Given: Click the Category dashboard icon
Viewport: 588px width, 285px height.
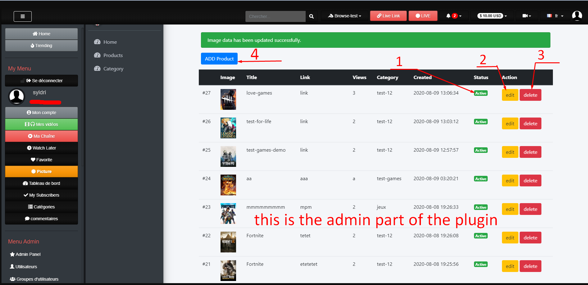Looking at the screenshot, I should [x=97, y=69].
